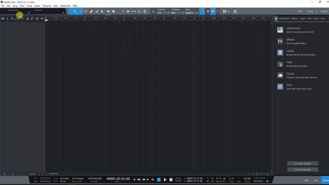Click the Fast Forward button in transport
Viewport: 329px width, 185px height.
[144, 179]
